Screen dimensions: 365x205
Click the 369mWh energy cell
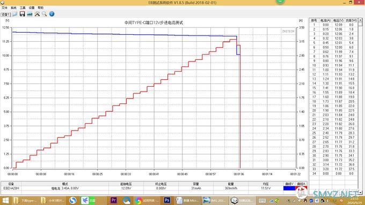click(x=231, y=188)
